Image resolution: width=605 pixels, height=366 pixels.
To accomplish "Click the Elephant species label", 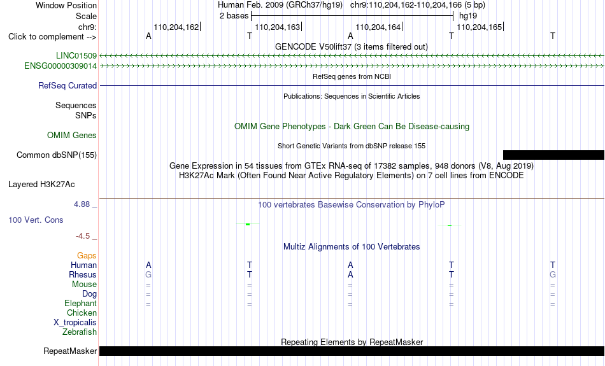I will pyautogui.click(x=81, y=304).
